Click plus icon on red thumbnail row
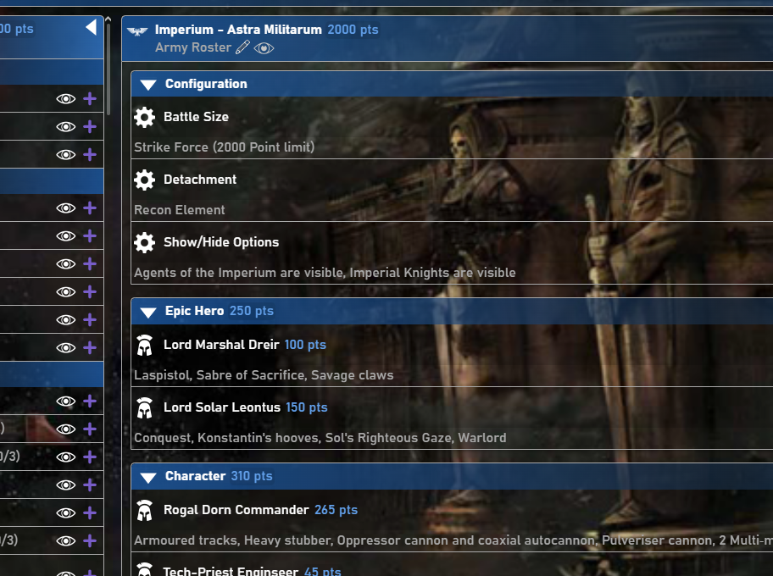Viewport: 773px width, 576px height. (x=90, y=429)
